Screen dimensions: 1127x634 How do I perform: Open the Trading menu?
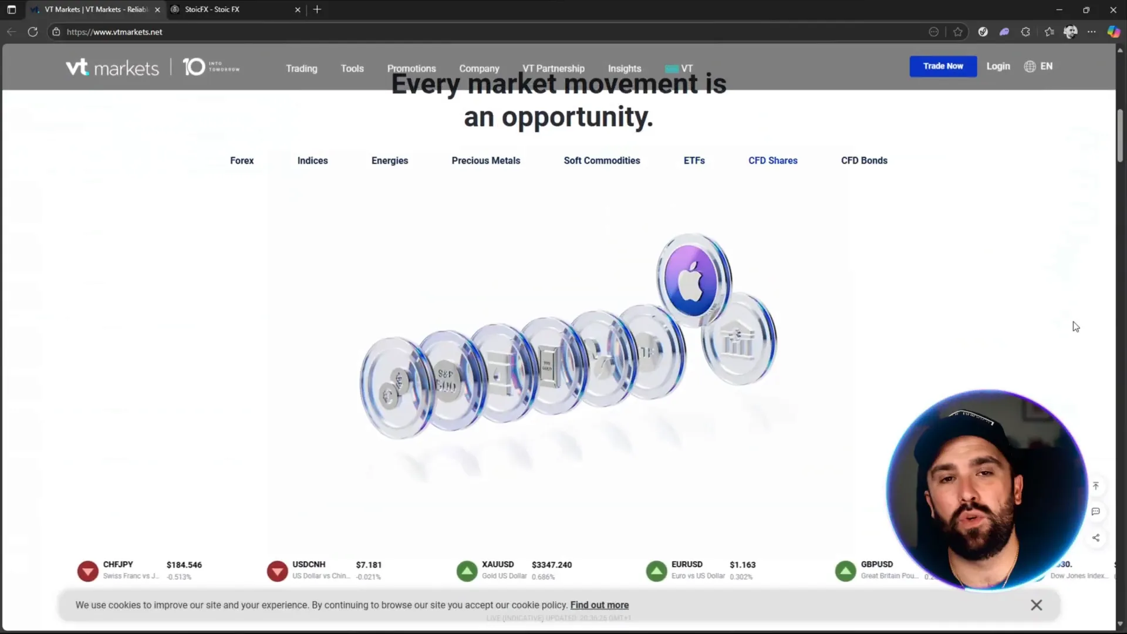302,68
